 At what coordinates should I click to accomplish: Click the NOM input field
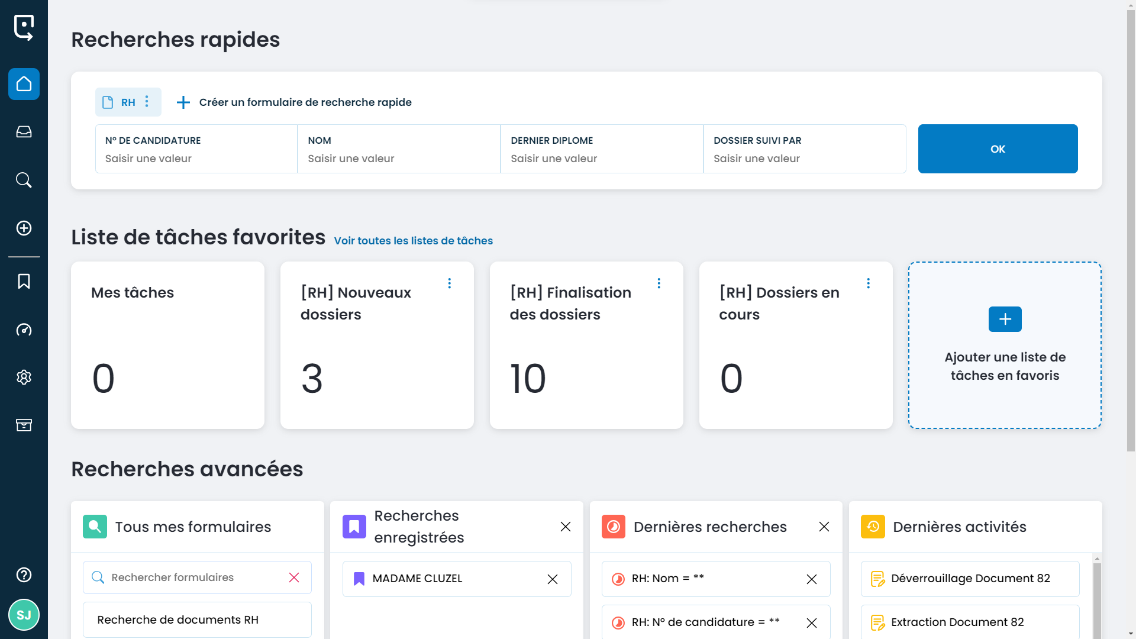[399, 149]
